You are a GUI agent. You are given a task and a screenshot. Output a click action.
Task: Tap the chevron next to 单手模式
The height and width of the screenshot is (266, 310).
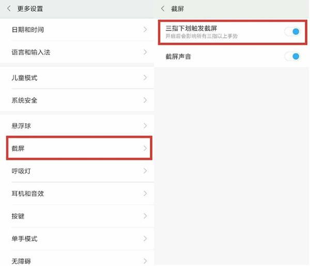[145, 239]
